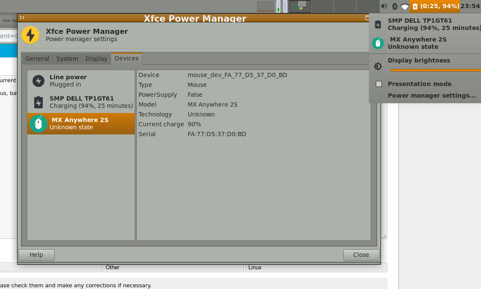Click the battery indicator showing 0:25, 94%

(x=435, y=6)
